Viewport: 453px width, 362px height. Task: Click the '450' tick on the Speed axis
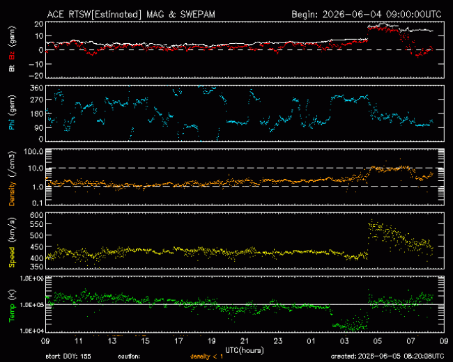(x=37, y=247)
